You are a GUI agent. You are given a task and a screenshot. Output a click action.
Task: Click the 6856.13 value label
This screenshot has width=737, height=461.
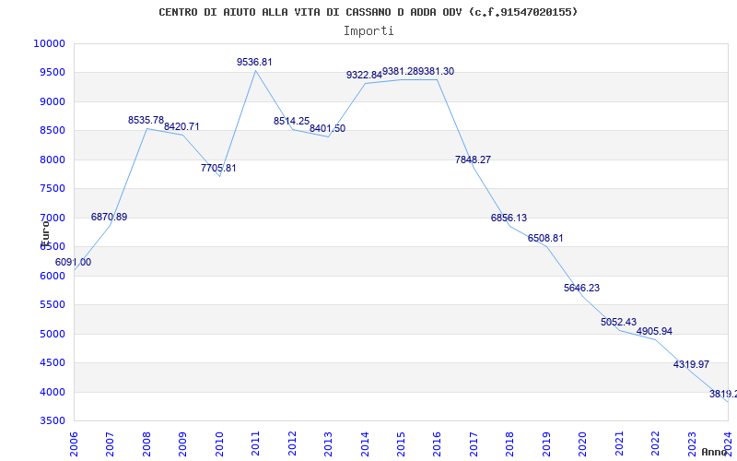509,219
